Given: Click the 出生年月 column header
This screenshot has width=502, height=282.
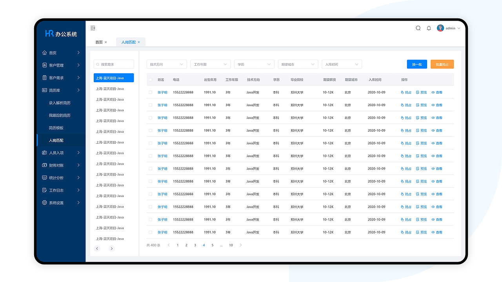Looking at the screenshot, I should pyautogui.click(x=210, y=80).
